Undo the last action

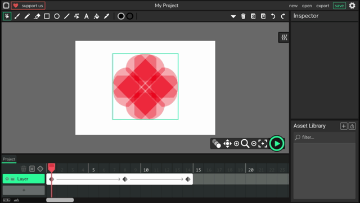pos(273,16)
